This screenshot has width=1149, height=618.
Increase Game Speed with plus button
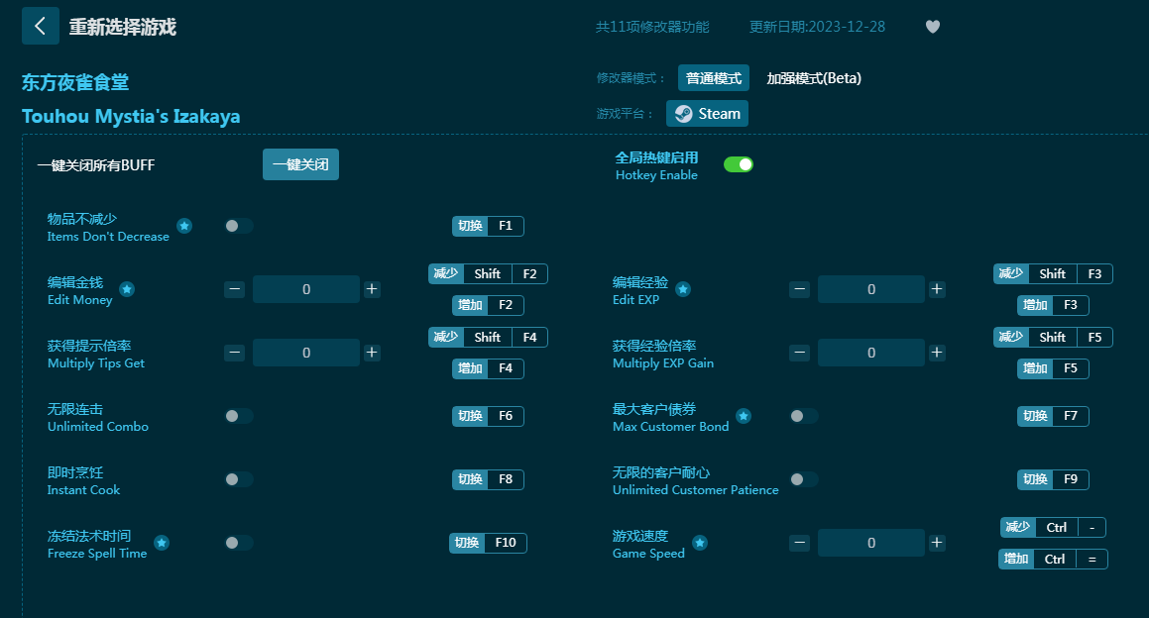coord(937,543)
